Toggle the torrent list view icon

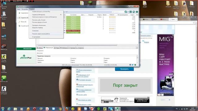coord(131,12)
